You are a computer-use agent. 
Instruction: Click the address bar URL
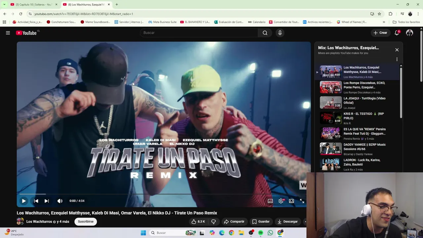(x=84, y=14)
